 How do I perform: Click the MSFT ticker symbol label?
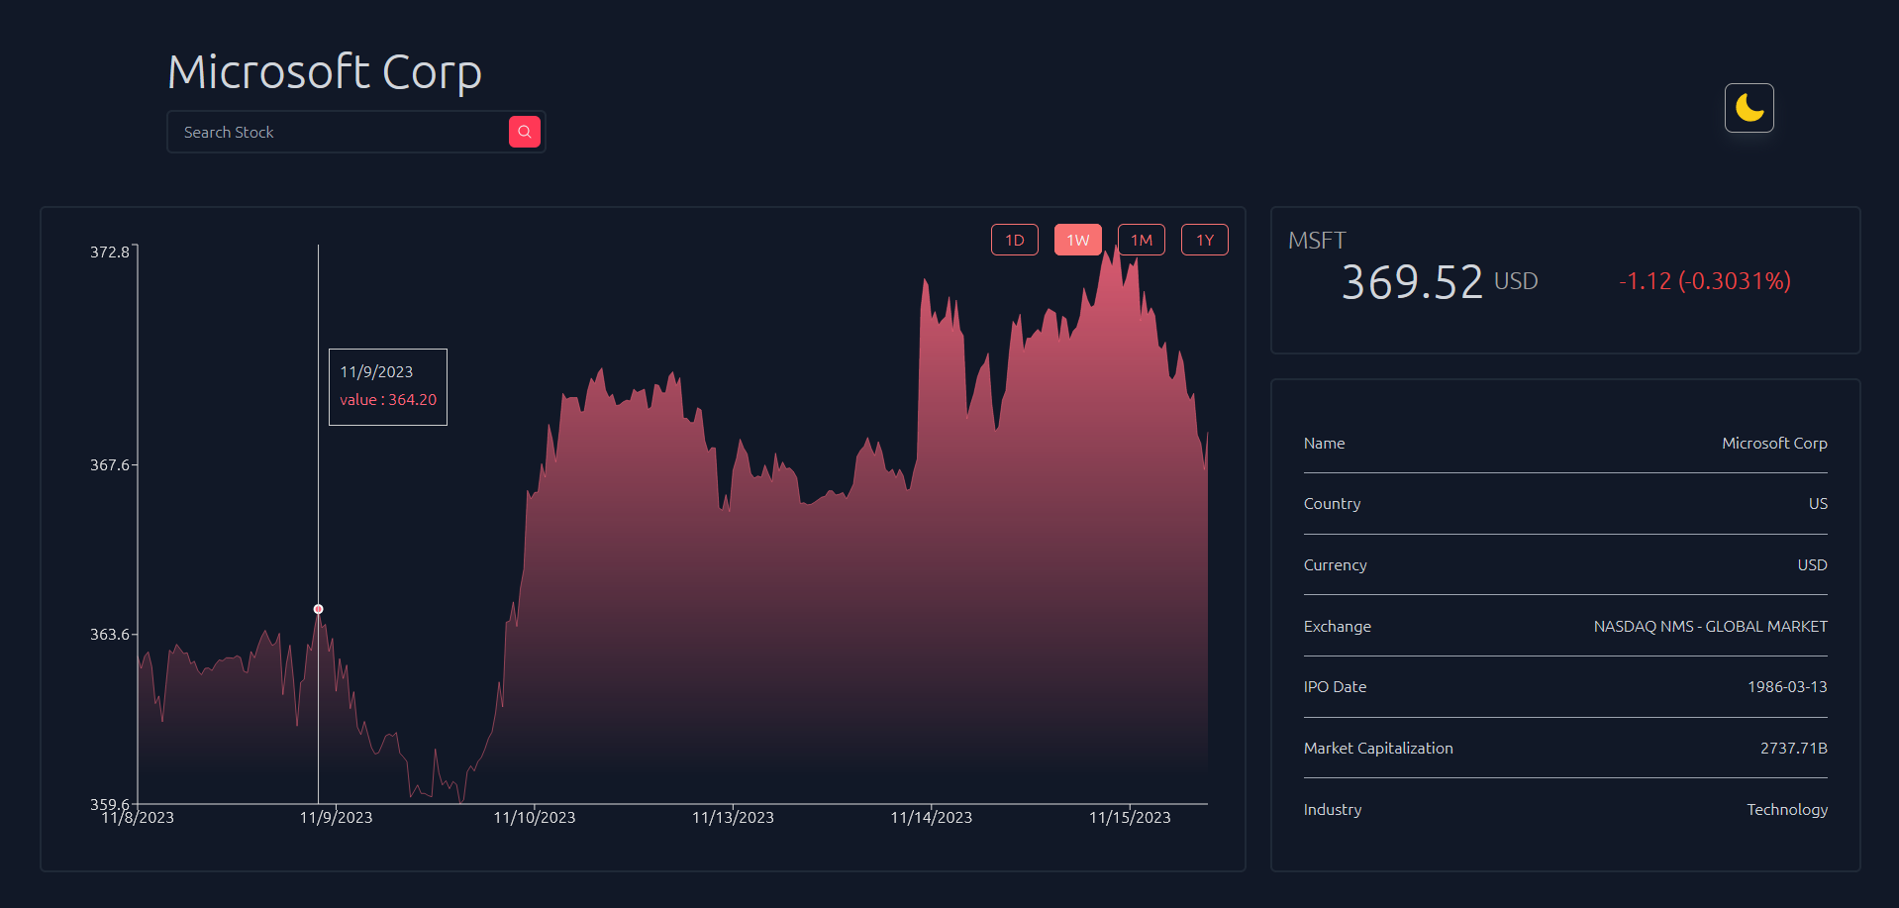pos(1316,241)
